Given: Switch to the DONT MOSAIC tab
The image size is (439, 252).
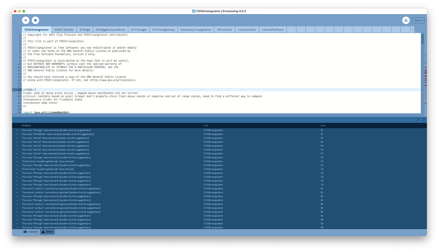Looking at the screenshot, I should pos(65,30).
